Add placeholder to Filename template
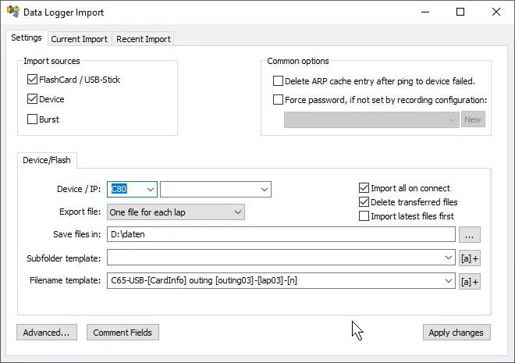The height and width of the screenshot is (363, 515). point(470,282)
